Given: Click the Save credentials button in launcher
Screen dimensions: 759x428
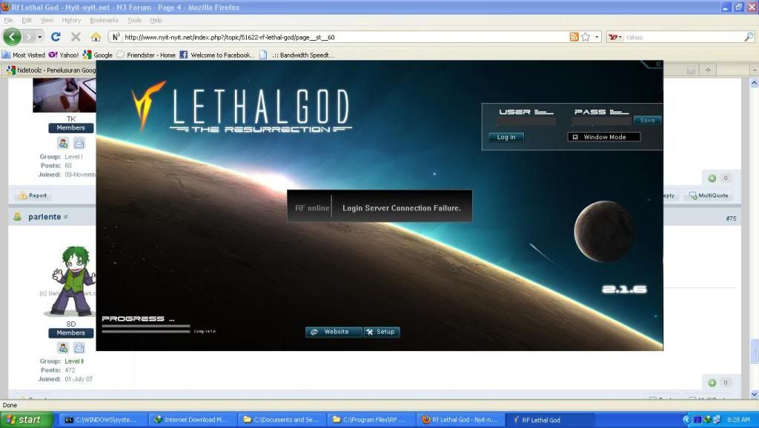Looking at the screenshot, I should 647,120.
